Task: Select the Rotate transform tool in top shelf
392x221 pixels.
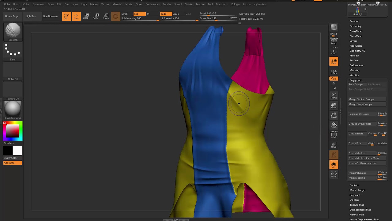Action: click(106, 16)
